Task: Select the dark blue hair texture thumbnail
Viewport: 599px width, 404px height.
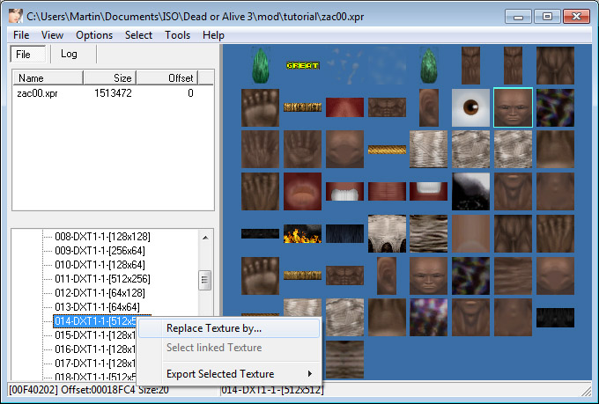Action: [344, 234]
